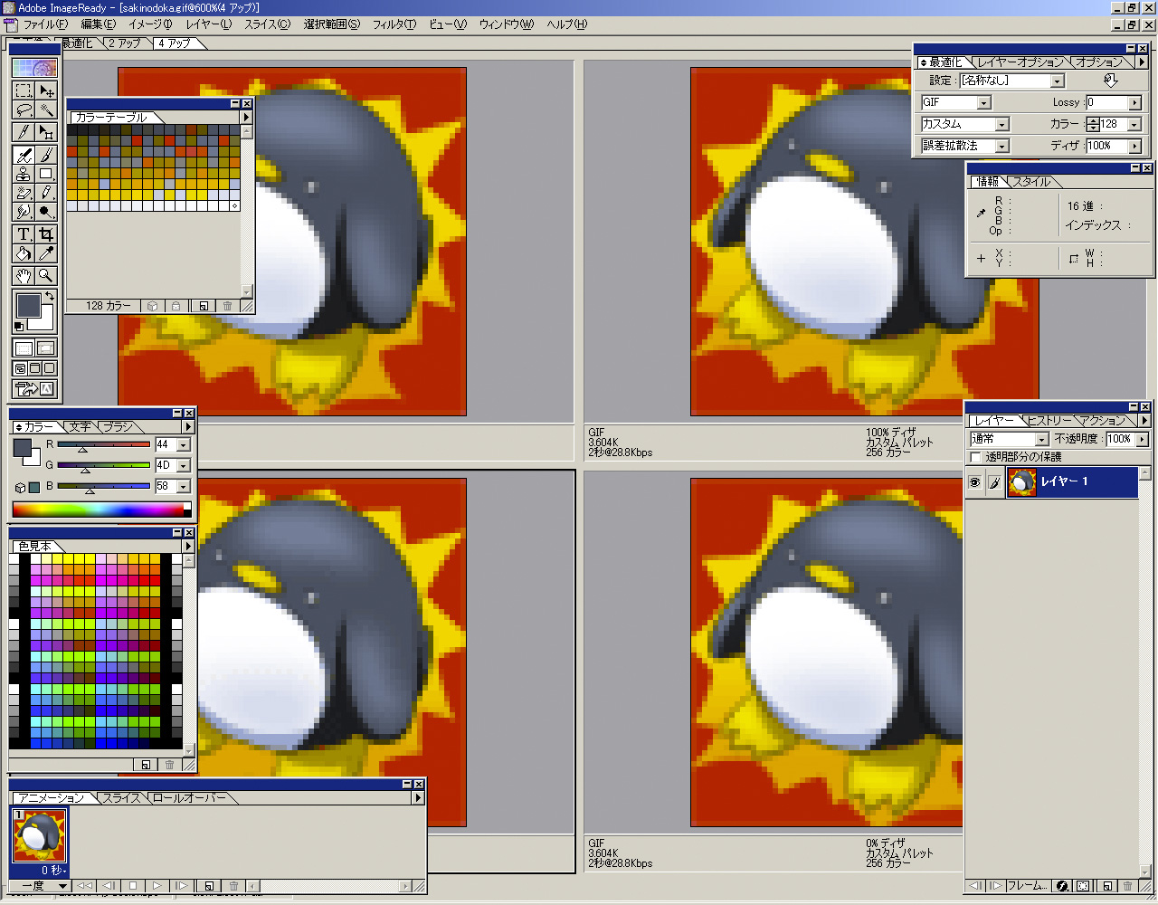
Task: Switch to the ロールオーバー tab
Action: pyautogui.click(x=189, y=798)
